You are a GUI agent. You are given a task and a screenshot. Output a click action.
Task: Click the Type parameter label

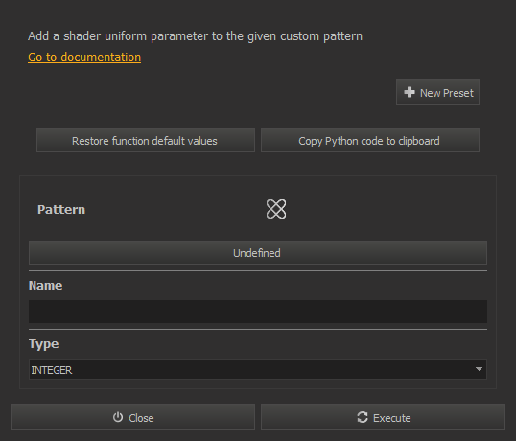pos(44,344)
